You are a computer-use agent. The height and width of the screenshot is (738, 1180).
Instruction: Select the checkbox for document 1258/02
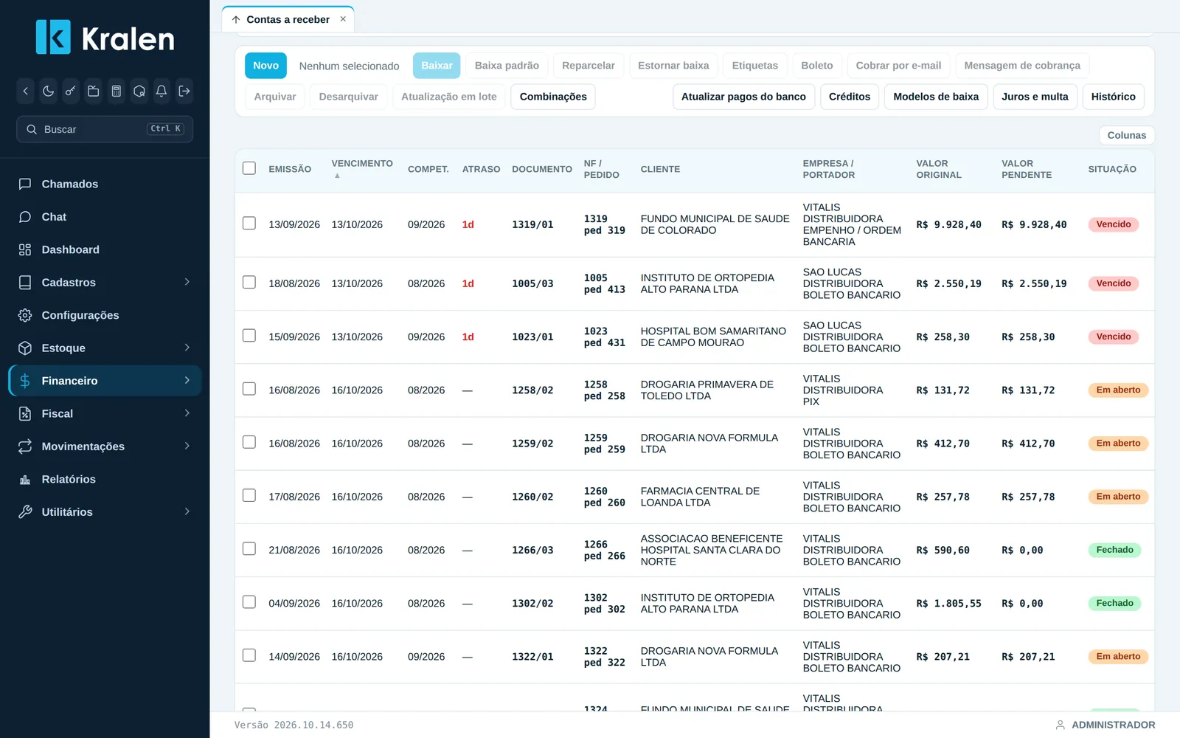249,389
